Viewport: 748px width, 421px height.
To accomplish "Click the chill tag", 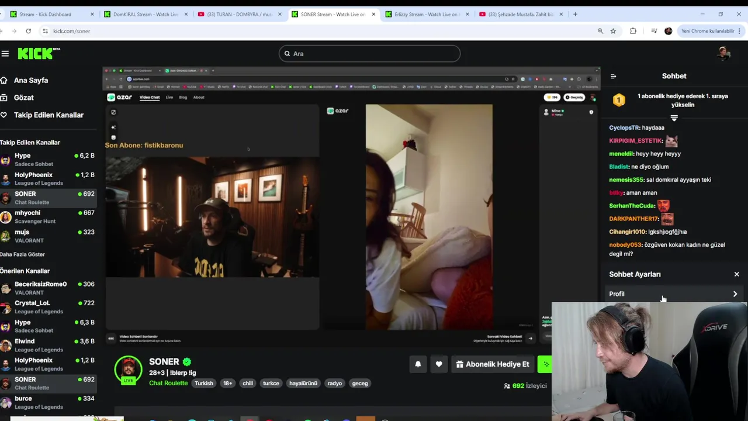I will coord(248,384).
